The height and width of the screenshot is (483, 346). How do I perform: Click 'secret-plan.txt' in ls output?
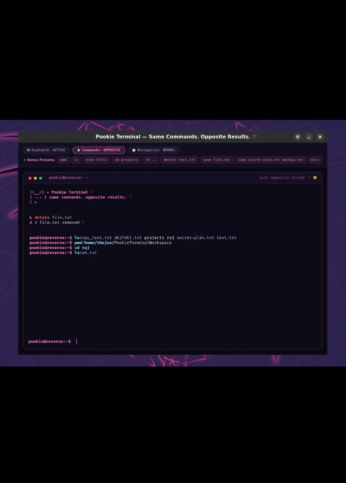point(195,237)
